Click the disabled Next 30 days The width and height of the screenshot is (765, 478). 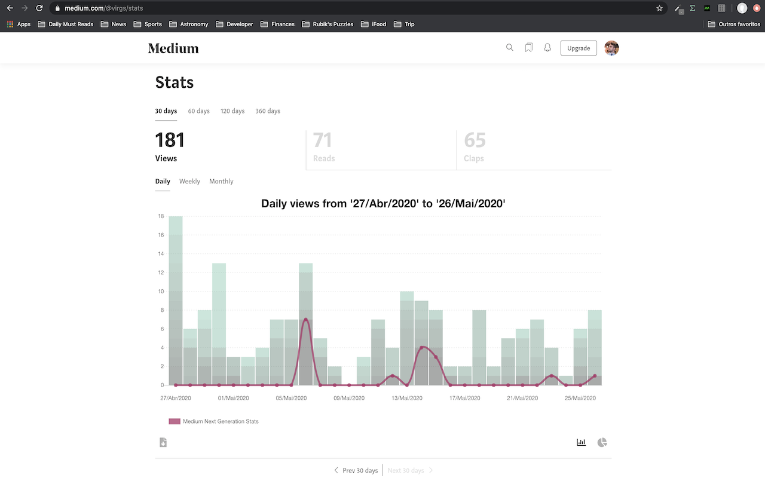pyautogui.click(x=411, y=471)
